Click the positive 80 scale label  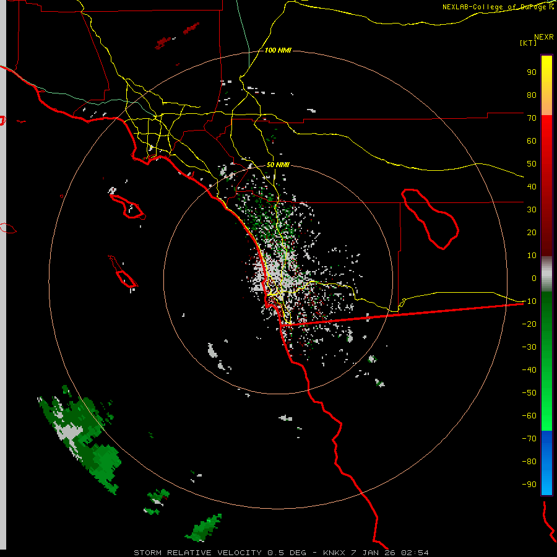tap(532, 95)
